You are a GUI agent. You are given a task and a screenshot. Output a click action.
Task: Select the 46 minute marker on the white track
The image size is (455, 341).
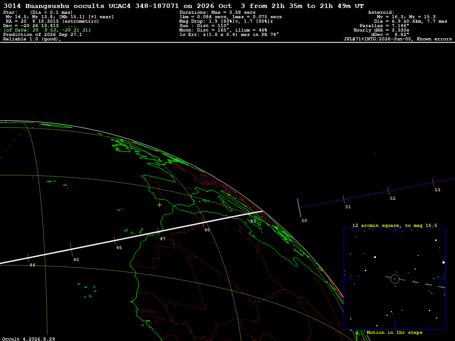[x=115, y=241]
